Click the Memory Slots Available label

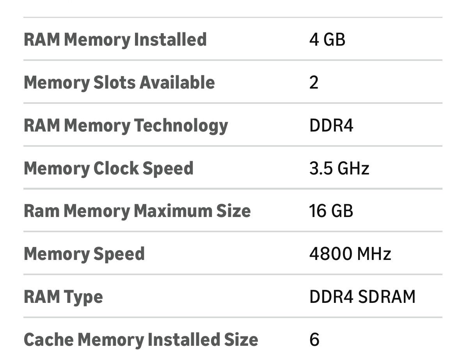tap(119, 83)
